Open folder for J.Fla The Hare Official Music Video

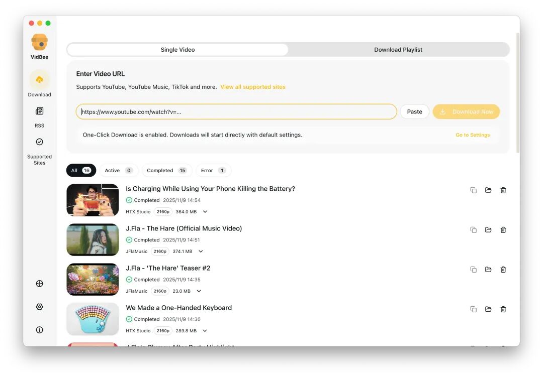tap(488, 230)
